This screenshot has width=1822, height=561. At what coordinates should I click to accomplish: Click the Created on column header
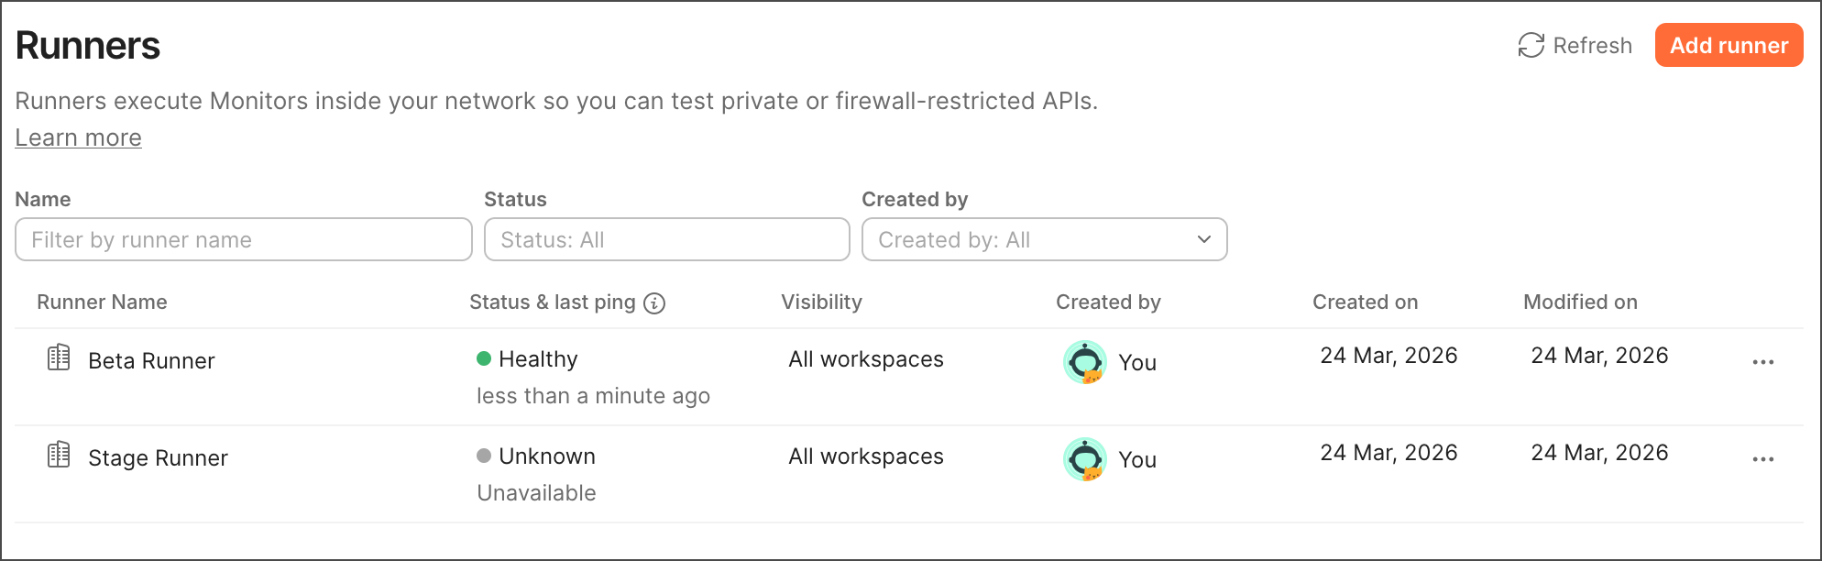point(1365,302)
